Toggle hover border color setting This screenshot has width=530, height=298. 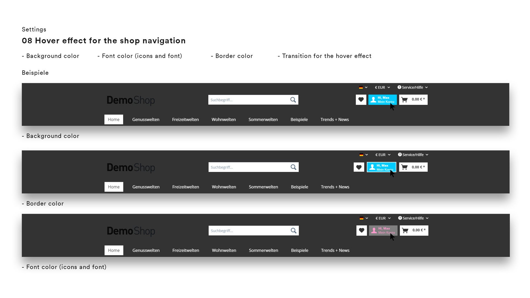pyautogui.click(x=233, y=56)
